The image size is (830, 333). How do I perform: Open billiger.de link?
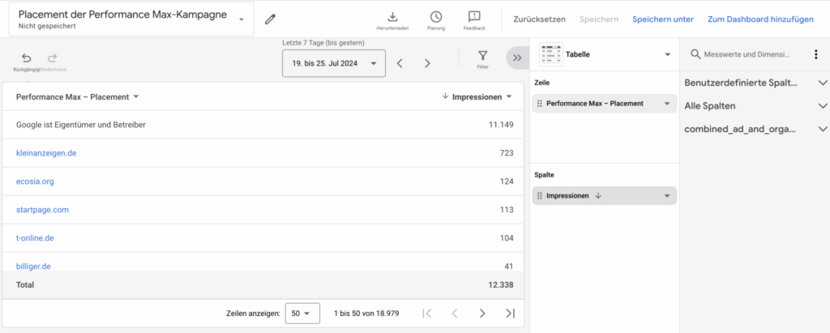pyautogui.click(x=33, y=267)
